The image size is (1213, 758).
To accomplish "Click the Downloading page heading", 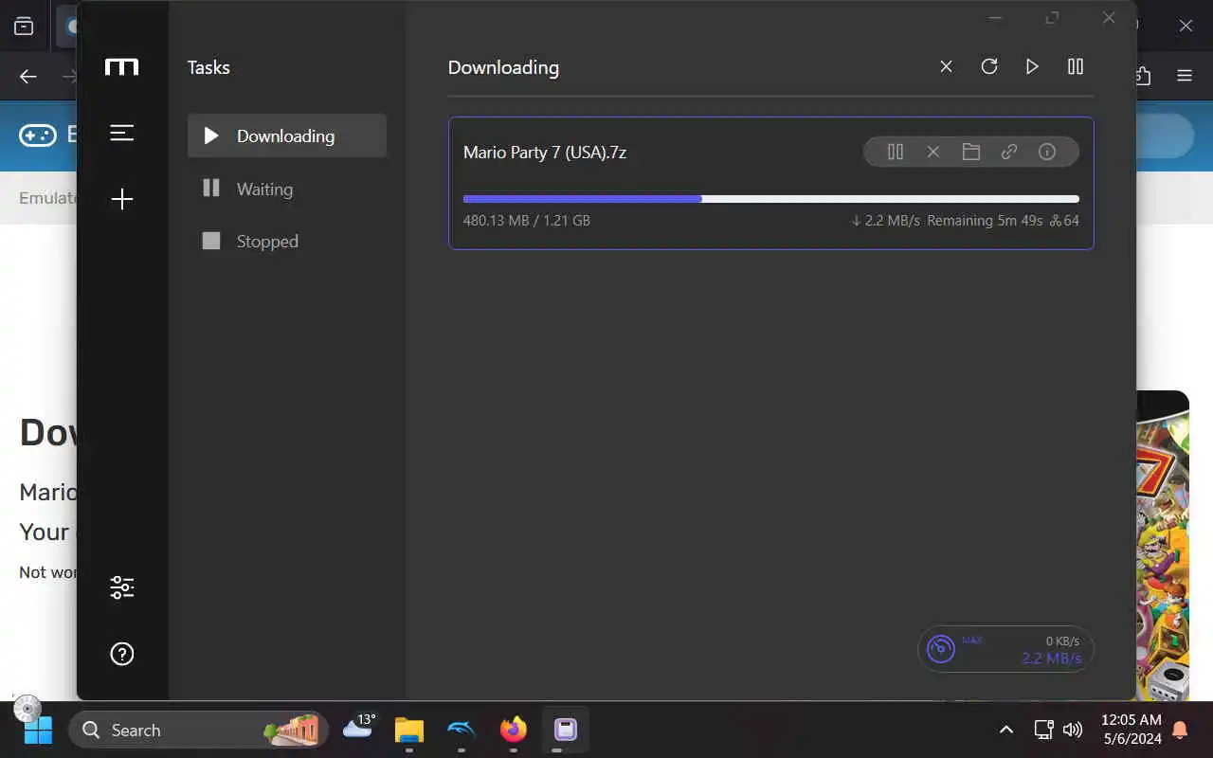I will 503,67.
